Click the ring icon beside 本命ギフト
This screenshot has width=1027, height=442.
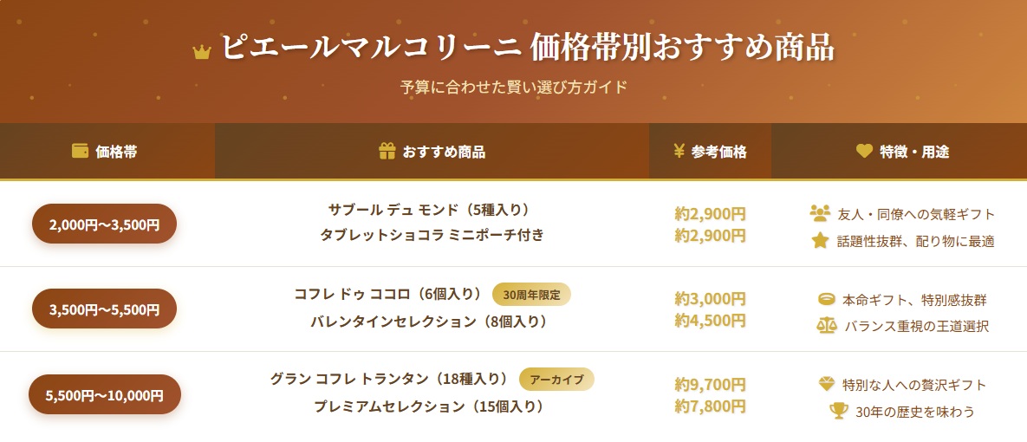click(x=827, y=299)
